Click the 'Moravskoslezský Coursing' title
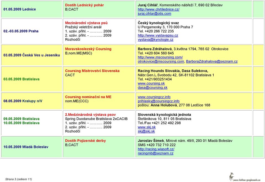This screenshot has height=182, width=265. click(x=88, y=49)
